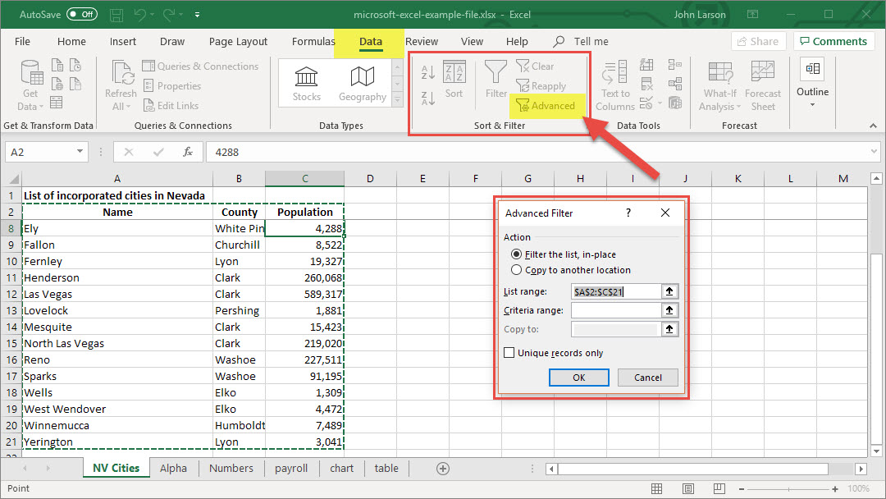Screen dimensions: 886x499
Task: Select Copy to another location option
Action: [517, 270]
